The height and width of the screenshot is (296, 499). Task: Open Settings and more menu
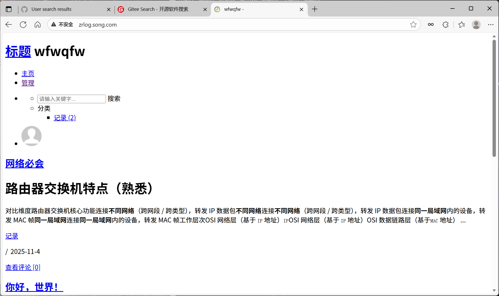coord(490,25)
